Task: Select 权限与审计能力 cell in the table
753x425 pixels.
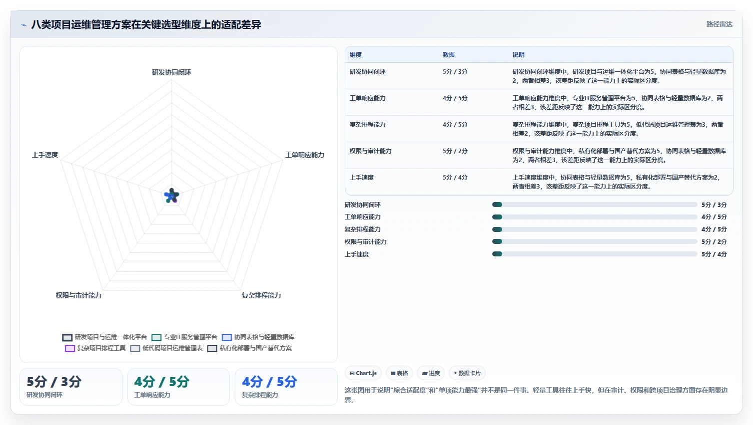Action: point(371,151)
